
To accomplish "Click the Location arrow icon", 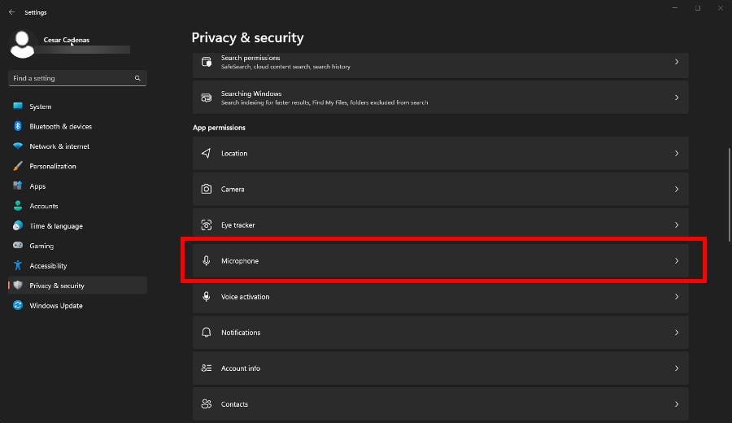I will point(206,153).
